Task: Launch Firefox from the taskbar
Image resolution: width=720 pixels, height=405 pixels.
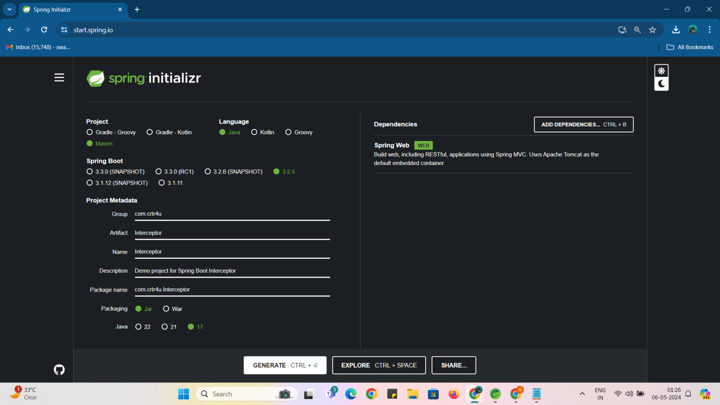Action: (x=453, y=394)
